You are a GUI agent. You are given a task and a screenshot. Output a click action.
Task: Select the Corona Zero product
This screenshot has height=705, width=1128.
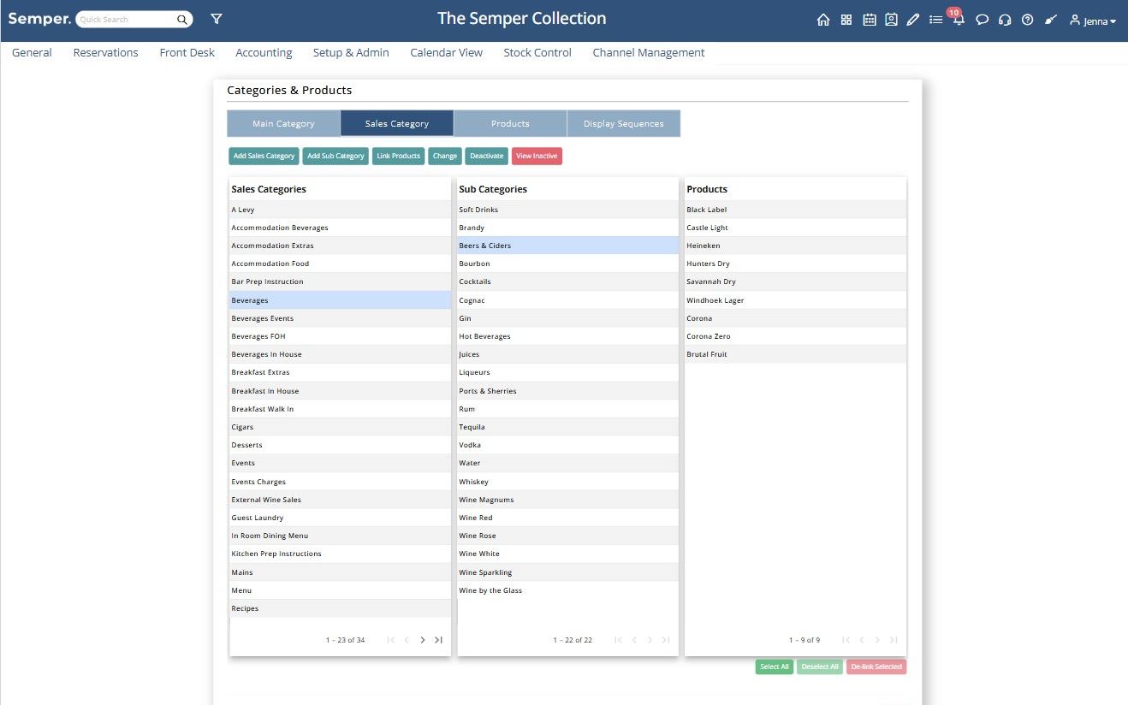(x=796, y=336)
